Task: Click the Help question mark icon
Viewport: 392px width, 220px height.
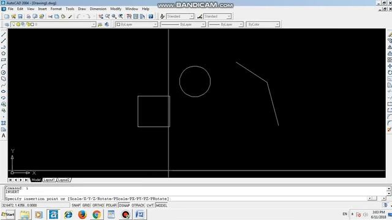Action: tap(151, 16)
